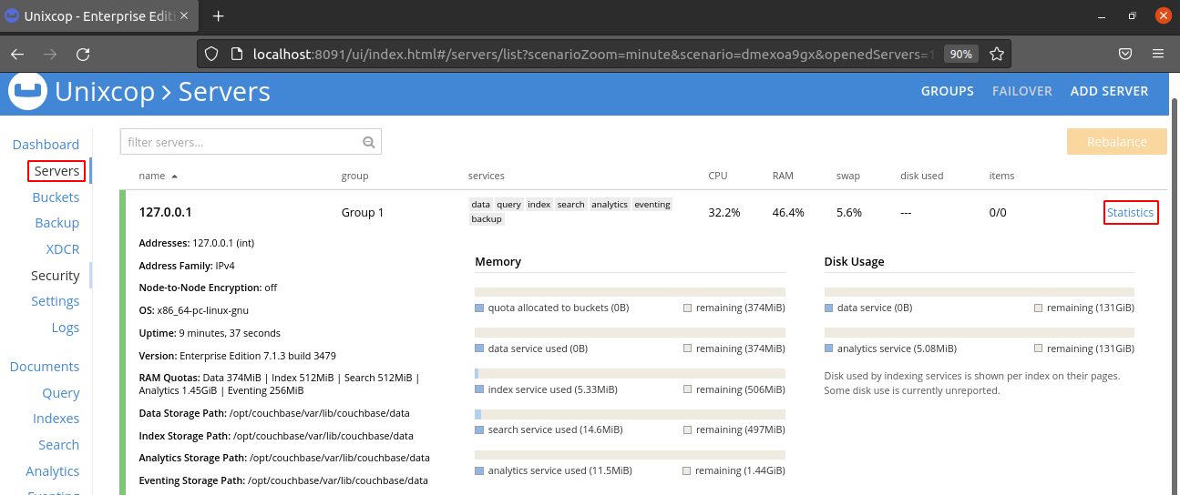1180x495 pixels.
Task: Click the RAM column header
Action: pyautogui.click(x=784, y=176)
